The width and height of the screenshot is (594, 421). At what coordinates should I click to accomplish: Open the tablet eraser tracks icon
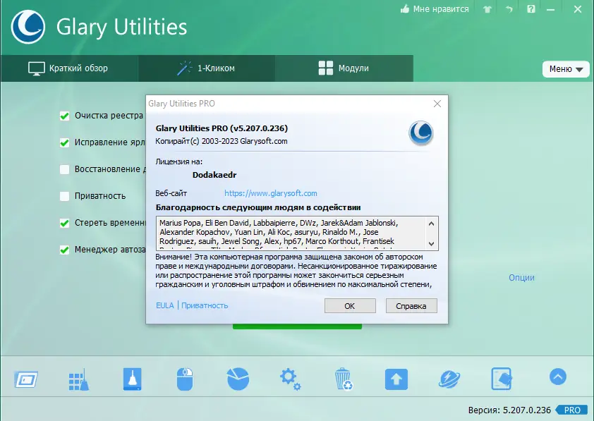502,379
